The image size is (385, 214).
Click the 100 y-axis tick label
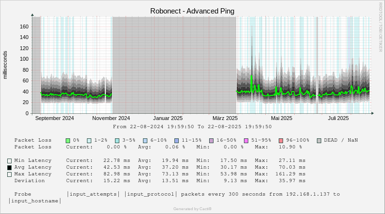coord(24,59)
